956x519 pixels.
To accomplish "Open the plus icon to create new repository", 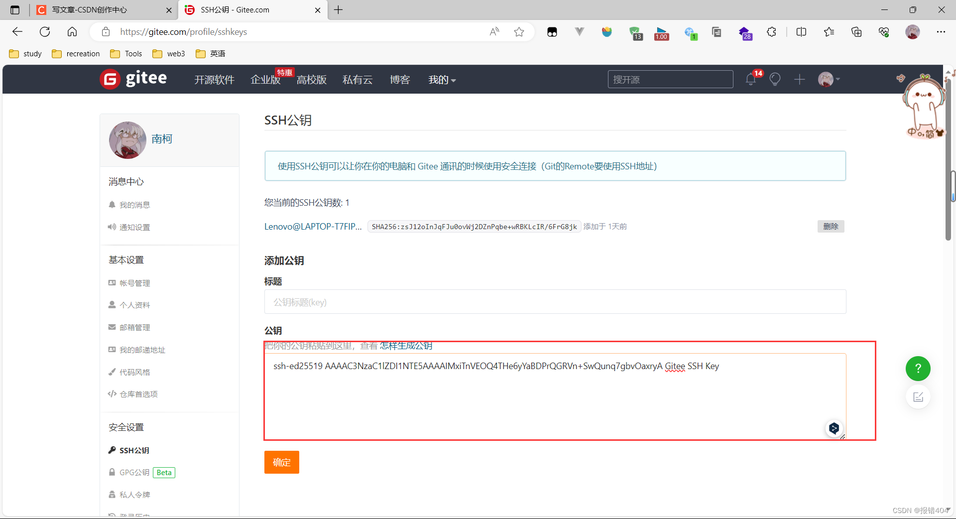I will pos(799,79).
